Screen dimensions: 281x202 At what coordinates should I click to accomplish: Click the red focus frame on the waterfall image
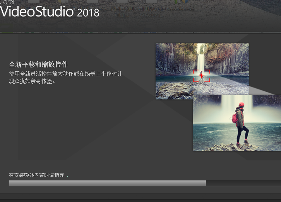click(x=202, y=76)
